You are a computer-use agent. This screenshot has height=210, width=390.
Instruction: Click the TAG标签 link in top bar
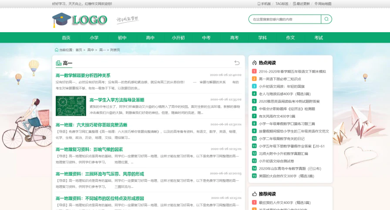282,4
